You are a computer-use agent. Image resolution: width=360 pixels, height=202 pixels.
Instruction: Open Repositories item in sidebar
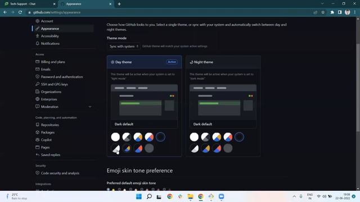point(50,125)
